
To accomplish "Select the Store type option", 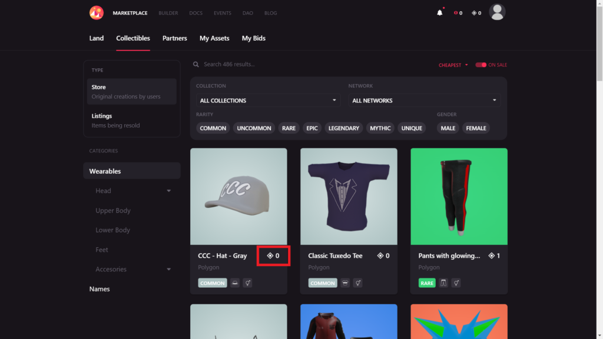I will coord(132,91).
